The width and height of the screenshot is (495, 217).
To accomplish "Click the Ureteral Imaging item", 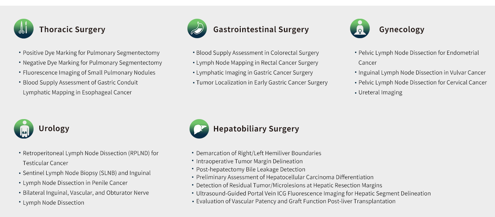I will pos(380,92).
